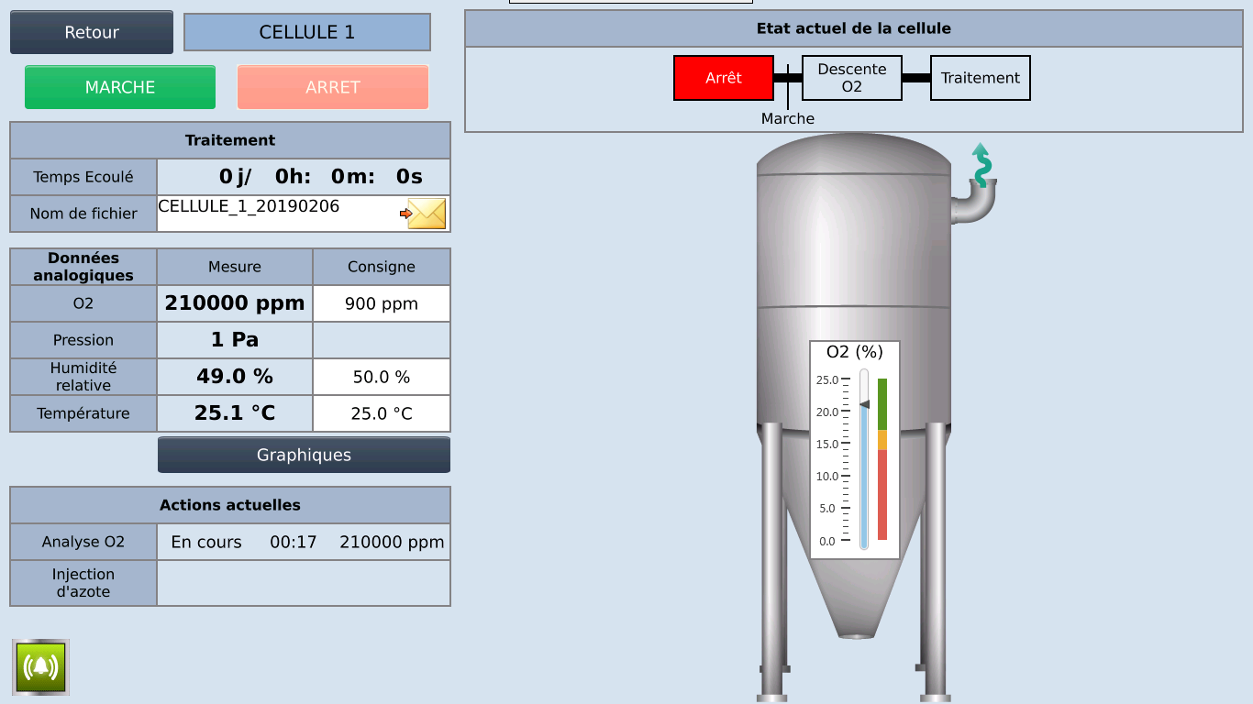Select the Descente O2 state box
Screen dimensions: 1253x704
[851, 78]
